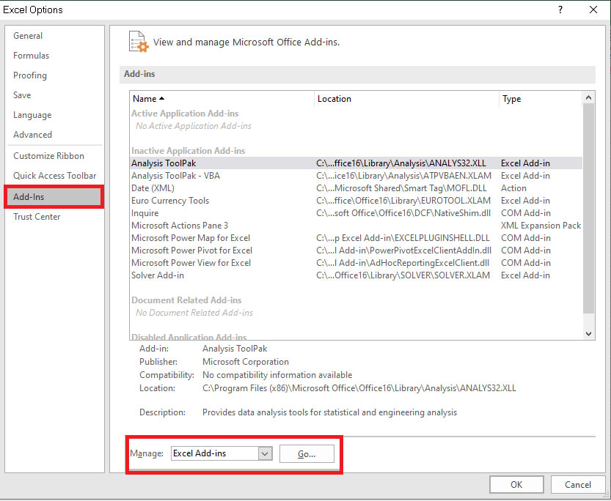
Task: Click OK to close Excel Options
Action: coord(516,484)
